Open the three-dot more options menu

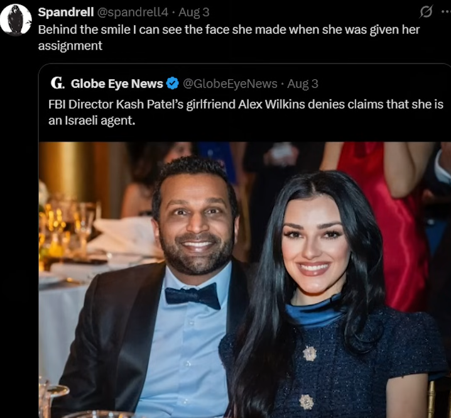coord(447,12)
